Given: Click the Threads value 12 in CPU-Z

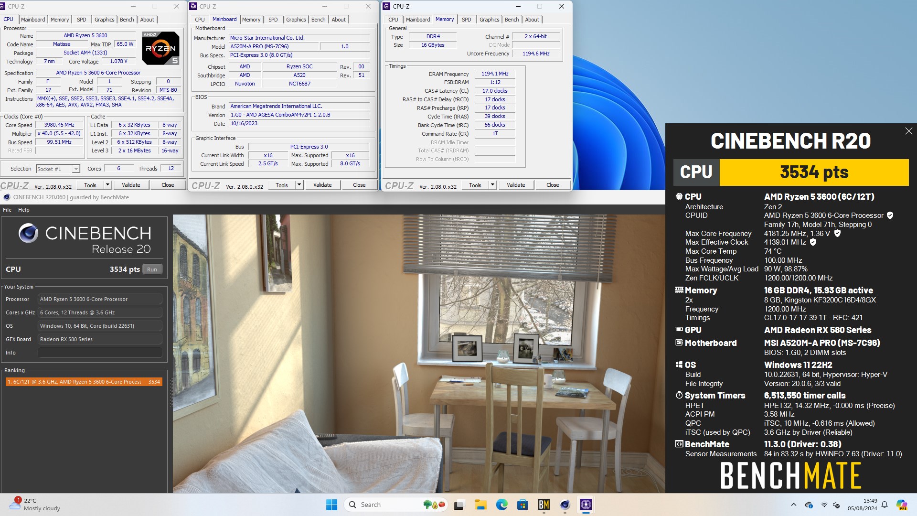Looking at the screenshot, I should point(171,168).
